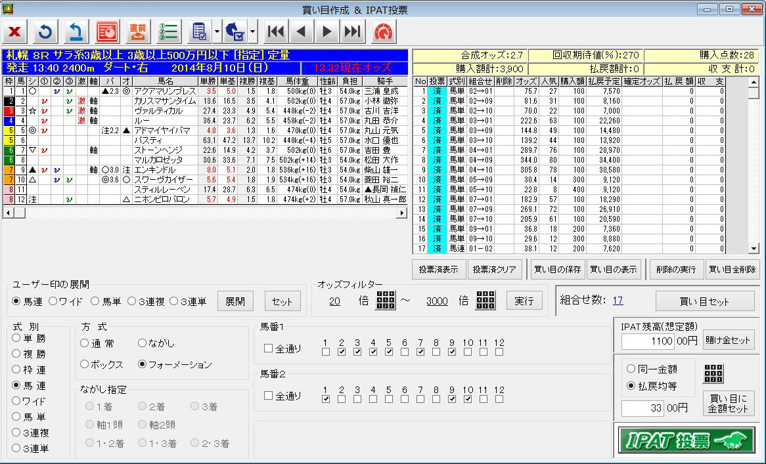Image resolution: width=766 pixels, height=464 pixels.
Task: Select 3連単 in user mark expansion options
Action: 188,301
